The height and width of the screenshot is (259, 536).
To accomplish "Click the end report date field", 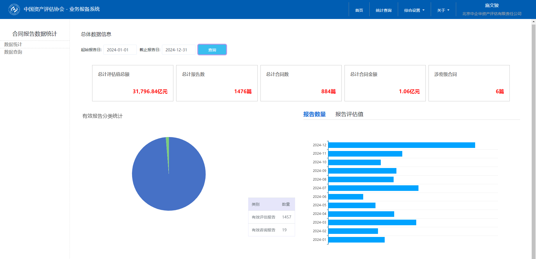I will point(178,50).
